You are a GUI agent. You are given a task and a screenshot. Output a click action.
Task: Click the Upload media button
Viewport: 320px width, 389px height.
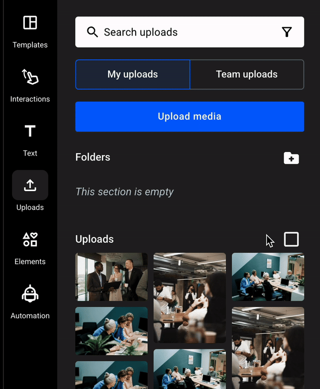pos(190,116)
